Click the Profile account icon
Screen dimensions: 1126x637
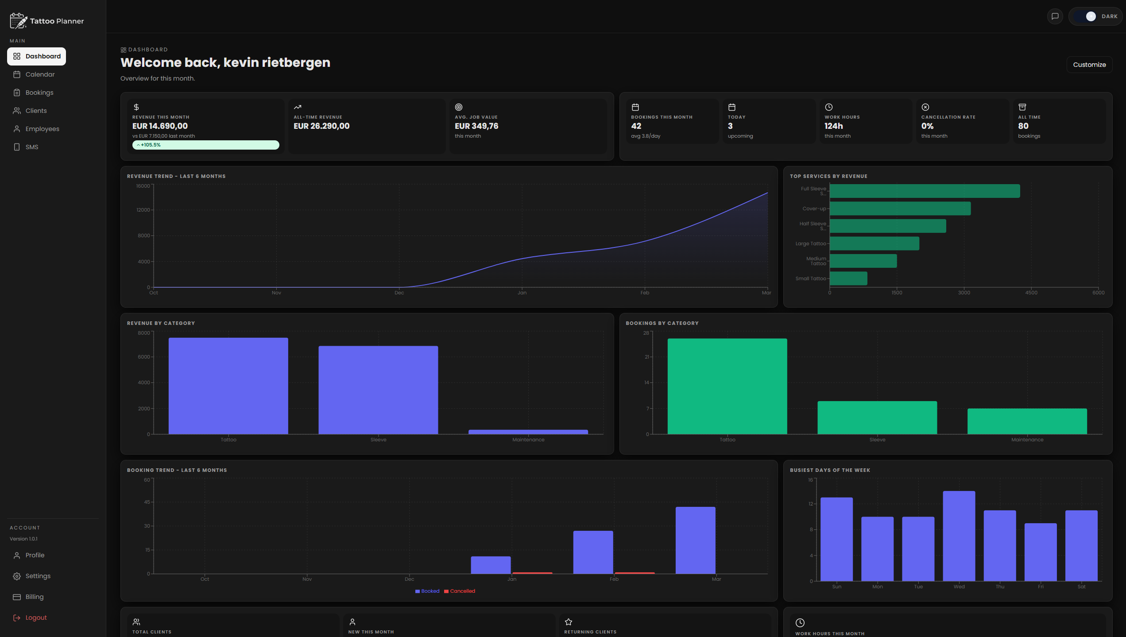click(x=17, y=555)
